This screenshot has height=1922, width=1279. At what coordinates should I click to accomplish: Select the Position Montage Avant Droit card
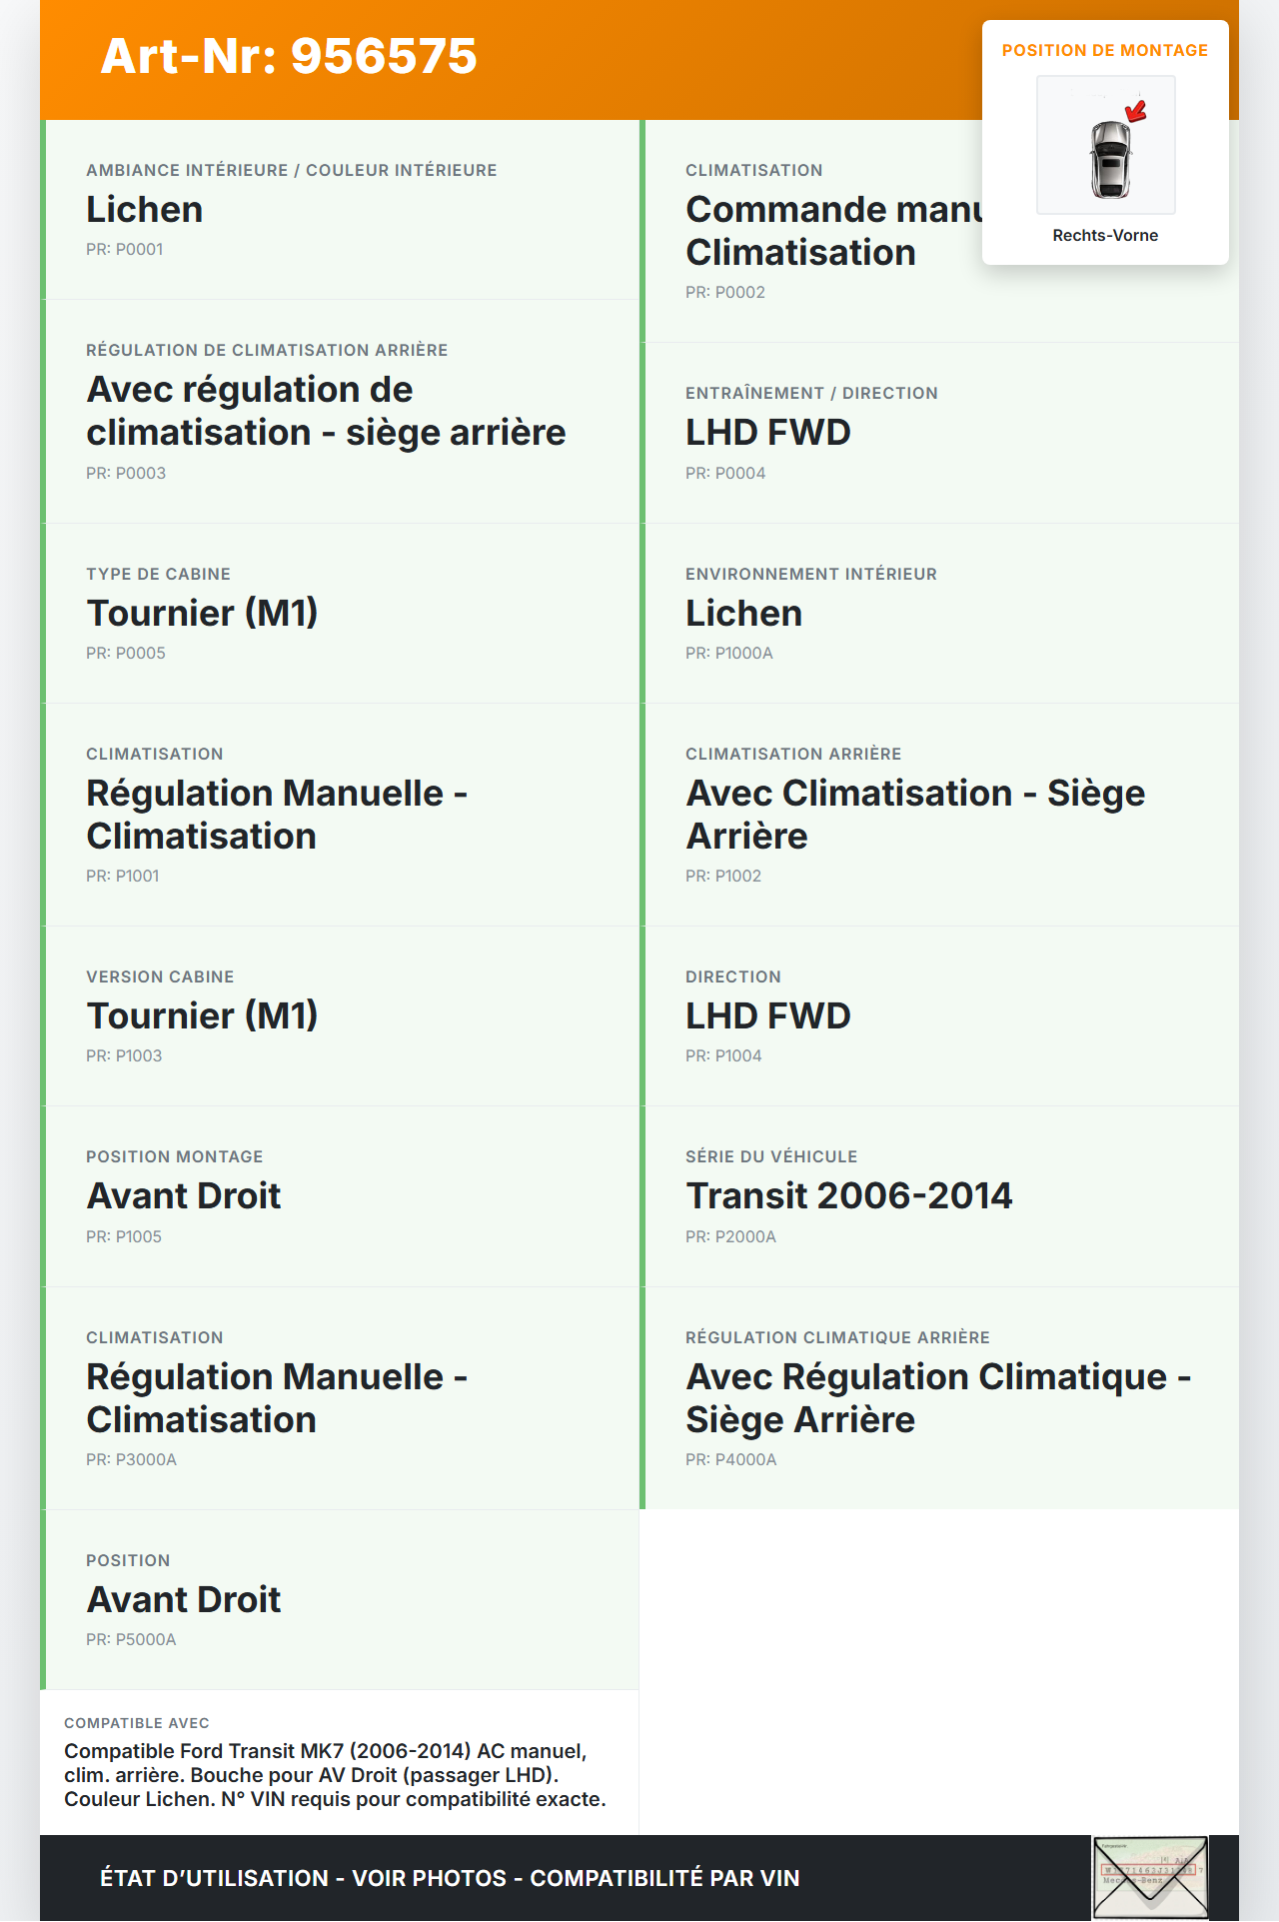click(340, 1196)
